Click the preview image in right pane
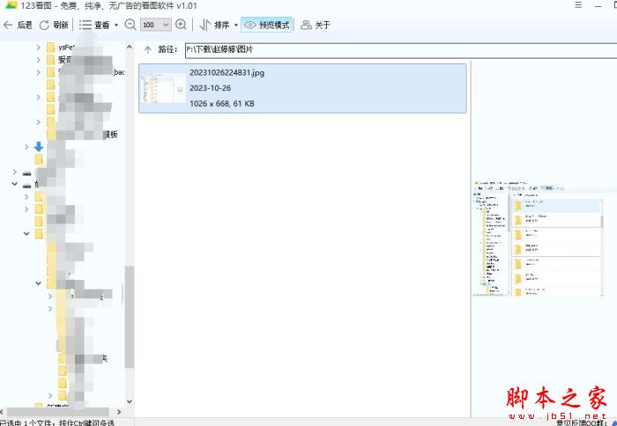 [x=539, y=238]
